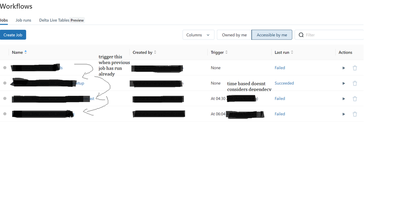This screenshot has width=403, height=220.
Task: Delete the 04:30 scheduled job
Action: 355,99
